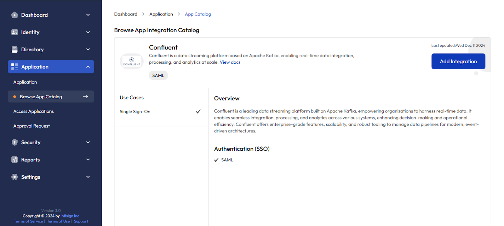The image size is (504, 226).
Task: Open the Reports sidebar menu
Action: (x=51, y=159)
